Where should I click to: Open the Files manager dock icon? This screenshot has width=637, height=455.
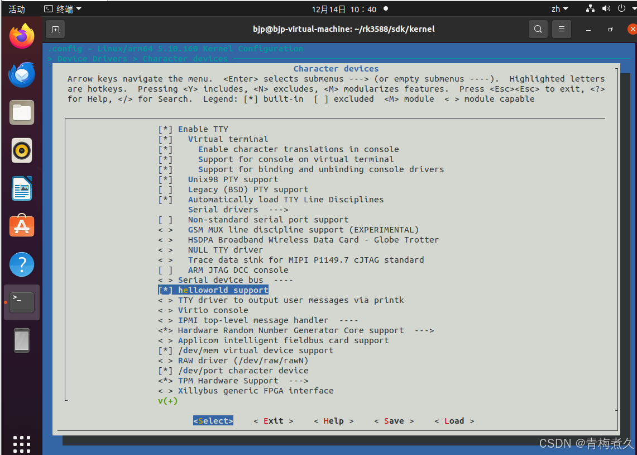click(22, 112)
